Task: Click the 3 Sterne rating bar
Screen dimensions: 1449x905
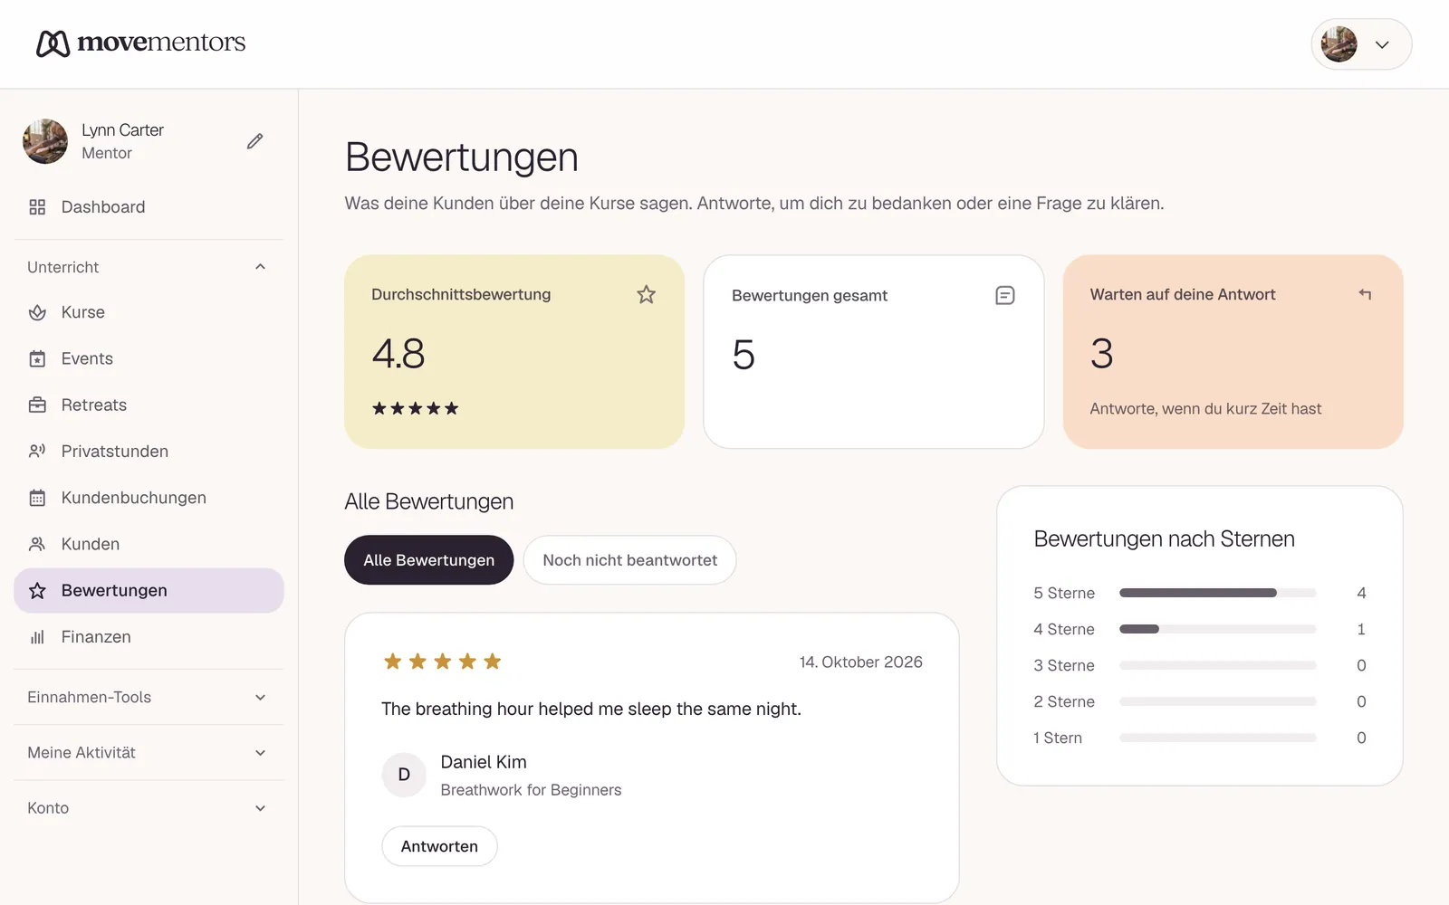Action: pyautogui.click(x=1217, y=665)
